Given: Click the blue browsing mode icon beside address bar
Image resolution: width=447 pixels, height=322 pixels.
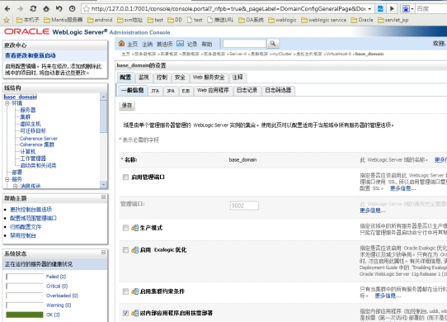Looking at the screenshot, I should click(380, 9).
